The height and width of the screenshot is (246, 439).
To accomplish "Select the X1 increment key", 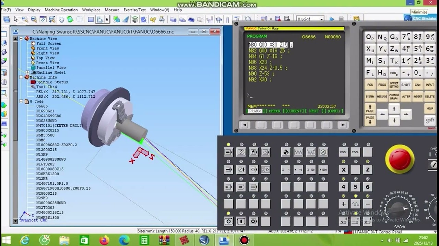I will pos(286,169).
